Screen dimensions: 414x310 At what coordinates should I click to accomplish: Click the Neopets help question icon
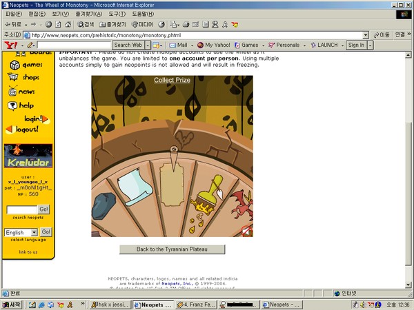[12, 105]
